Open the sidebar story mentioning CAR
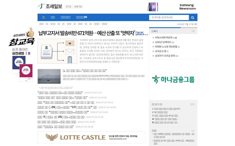Image resolution: width=235 pixels, height=146 pixels. point(174,135)
